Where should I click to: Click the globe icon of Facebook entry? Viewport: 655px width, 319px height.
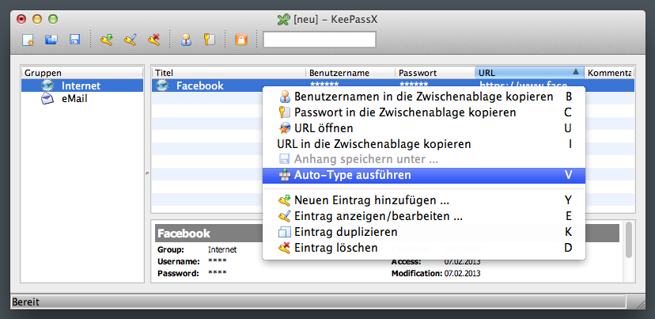161,85
